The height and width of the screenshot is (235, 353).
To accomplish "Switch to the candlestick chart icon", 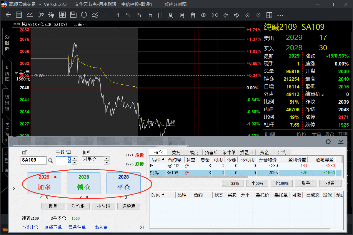I will pos(41,15).
